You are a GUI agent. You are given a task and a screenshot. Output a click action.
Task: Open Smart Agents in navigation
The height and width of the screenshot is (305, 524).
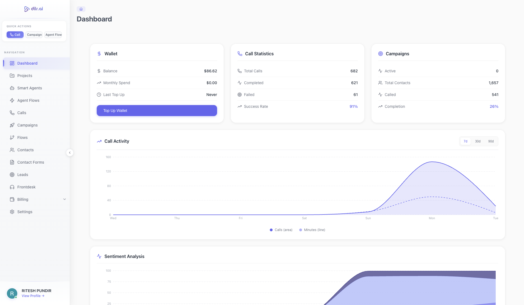tap(36, 88)
